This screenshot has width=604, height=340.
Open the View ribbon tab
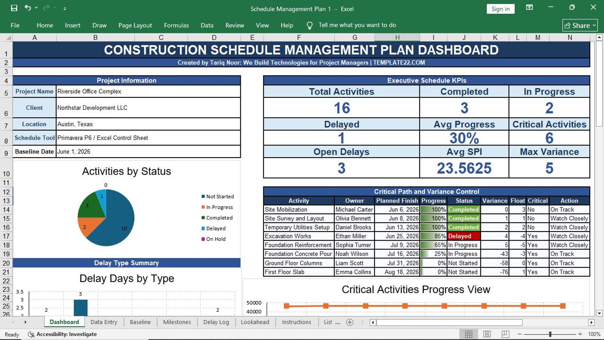262,25
